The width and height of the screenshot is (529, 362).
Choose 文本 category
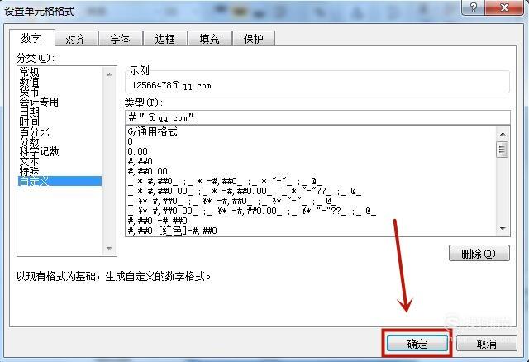[x=60, y=161]
